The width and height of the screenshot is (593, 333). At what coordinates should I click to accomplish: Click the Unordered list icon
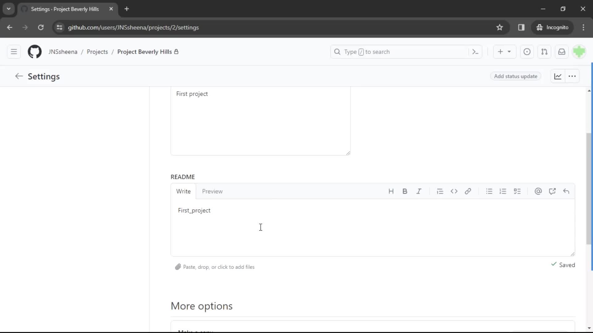coord(489,191)
